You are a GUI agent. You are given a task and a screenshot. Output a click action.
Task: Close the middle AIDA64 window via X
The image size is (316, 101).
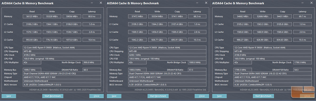coord(206,3)
